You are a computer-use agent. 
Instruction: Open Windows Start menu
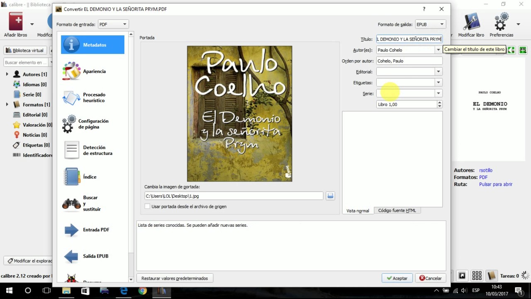pyautogui.click(x=9, y=291)
